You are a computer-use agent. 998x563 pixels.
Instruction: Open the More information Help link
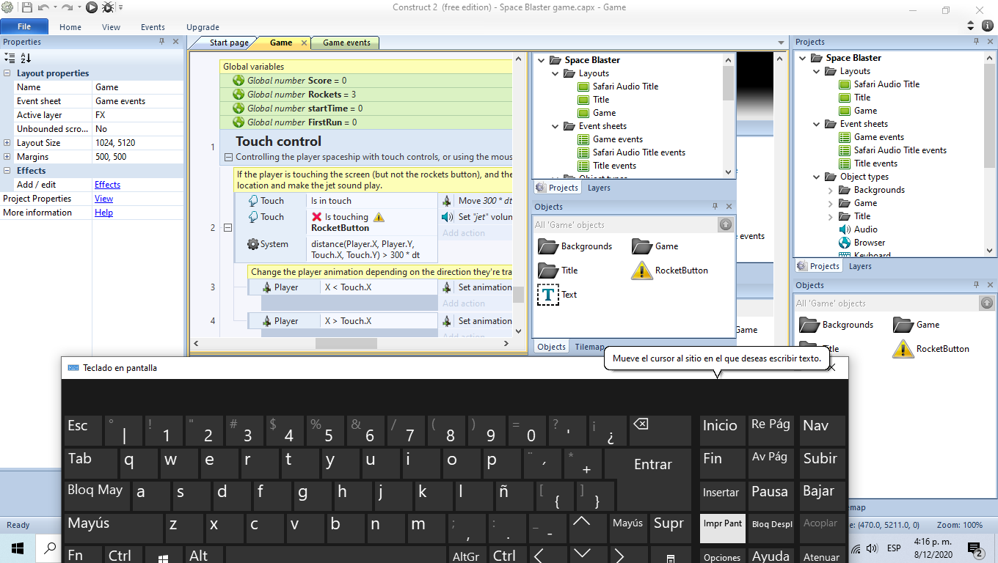103,213
